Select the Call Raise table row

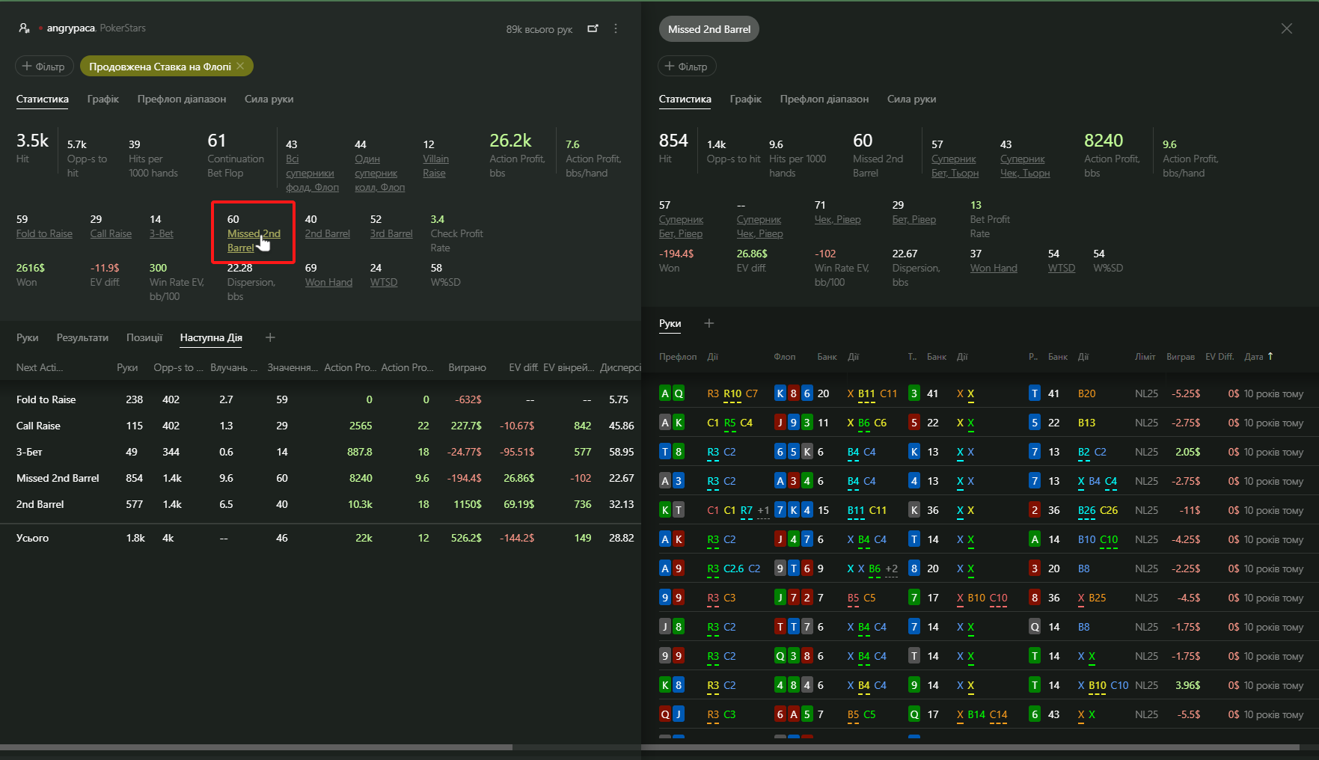pyautogui.click(x=320, y=426)
